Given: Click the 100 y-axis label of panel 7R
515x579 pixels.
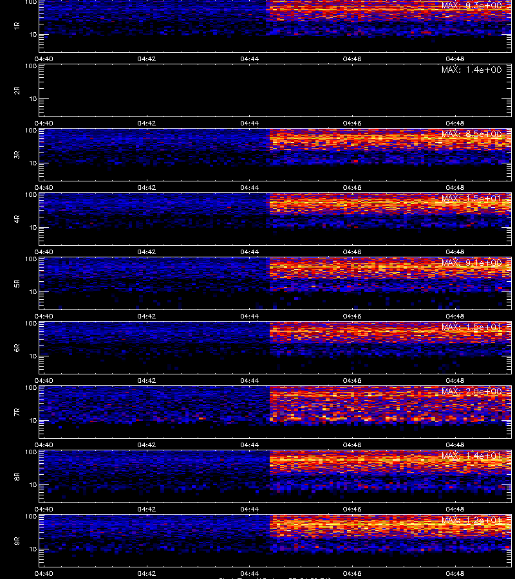Looking at the screenshot, I should tap(31, 388).
